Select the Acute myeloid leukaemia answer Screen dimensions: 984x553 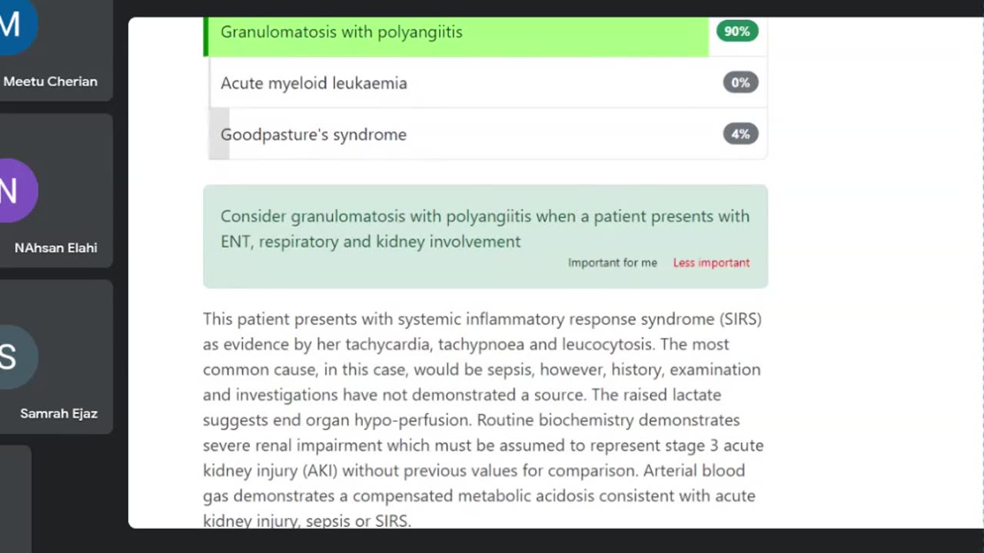pos(314,83)
